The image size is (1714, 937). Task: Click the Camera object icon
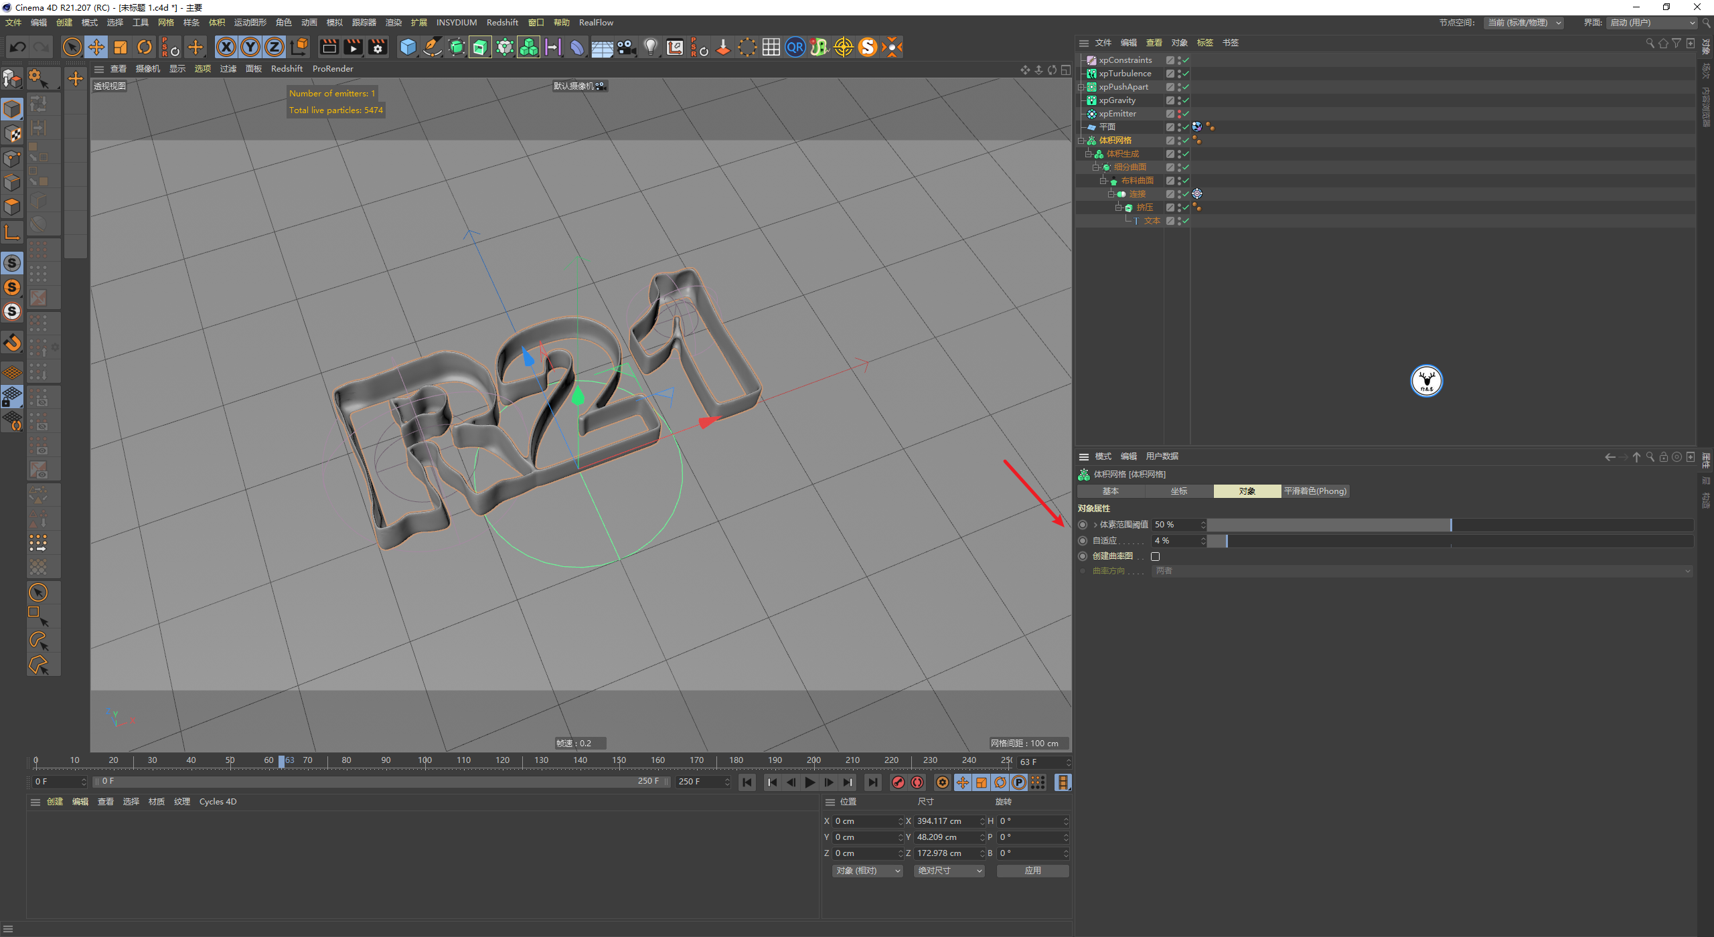pyautogui.click(x=627, y=47)
